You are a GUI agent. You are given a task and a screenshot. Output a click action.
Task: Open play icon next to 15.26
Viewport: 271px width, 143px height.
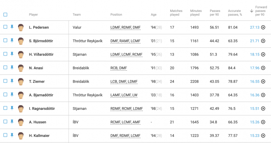click(263, 122)
